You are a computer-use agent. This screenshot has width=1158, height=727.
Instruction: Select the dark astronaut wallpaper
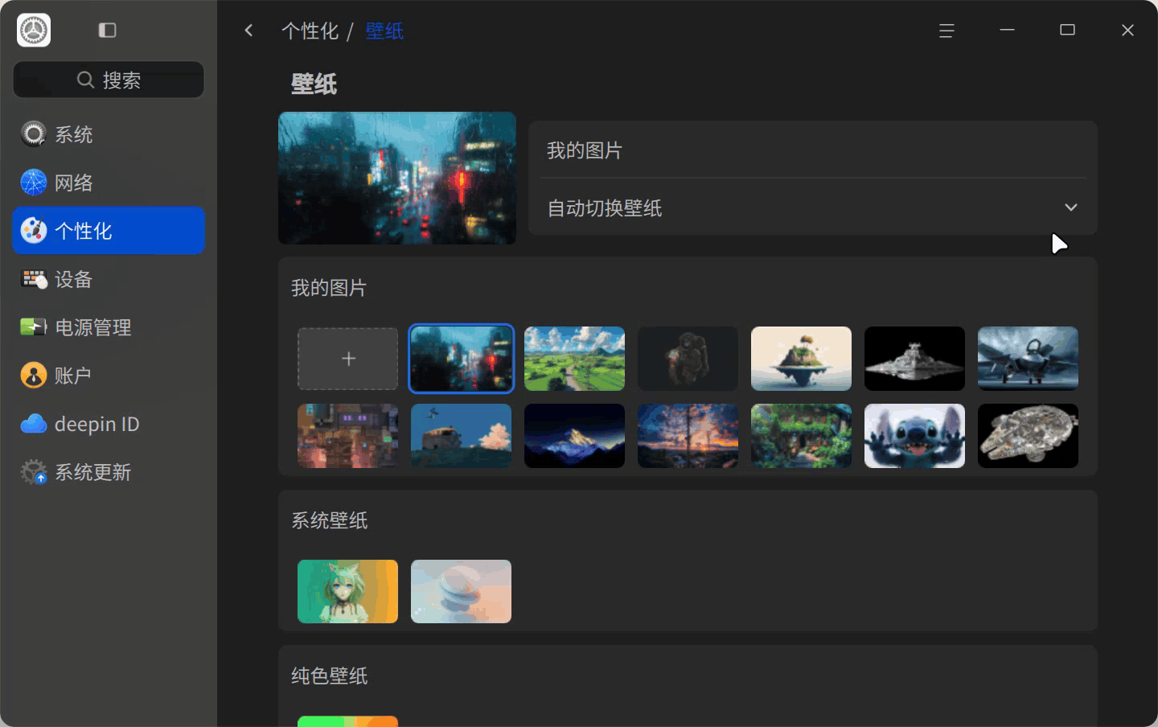(x=688, y=359)
